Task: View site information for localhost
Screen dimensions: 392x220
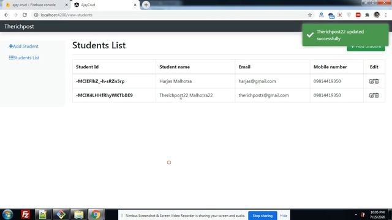Action: coord(36,15)
